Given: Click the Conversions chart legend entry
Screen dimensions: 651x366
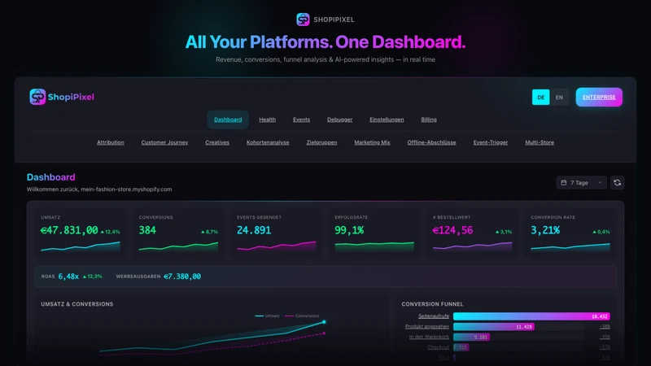Looking at the screenshot, I should pyautogui.click(x=302, y=316).
